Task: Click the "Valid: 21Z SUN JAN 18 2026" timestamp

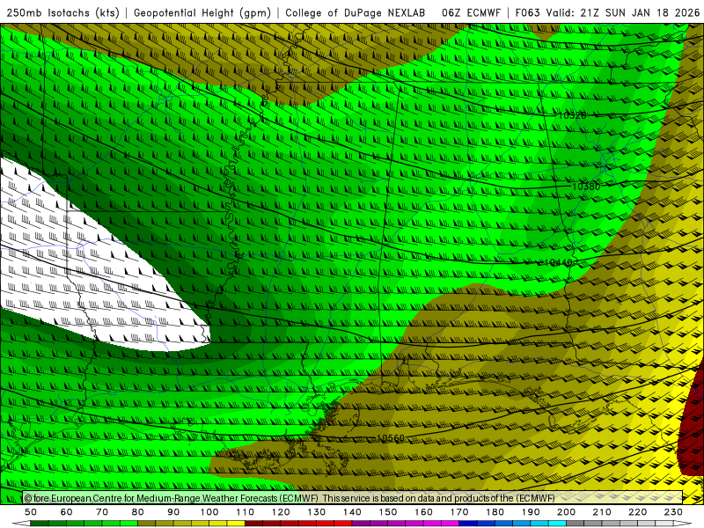Action: tap(623, 12)
